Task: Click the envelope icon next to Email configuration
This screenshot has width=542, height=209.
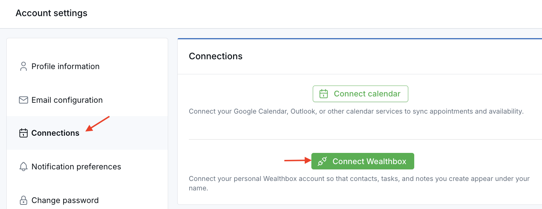Action: (23, 100)
